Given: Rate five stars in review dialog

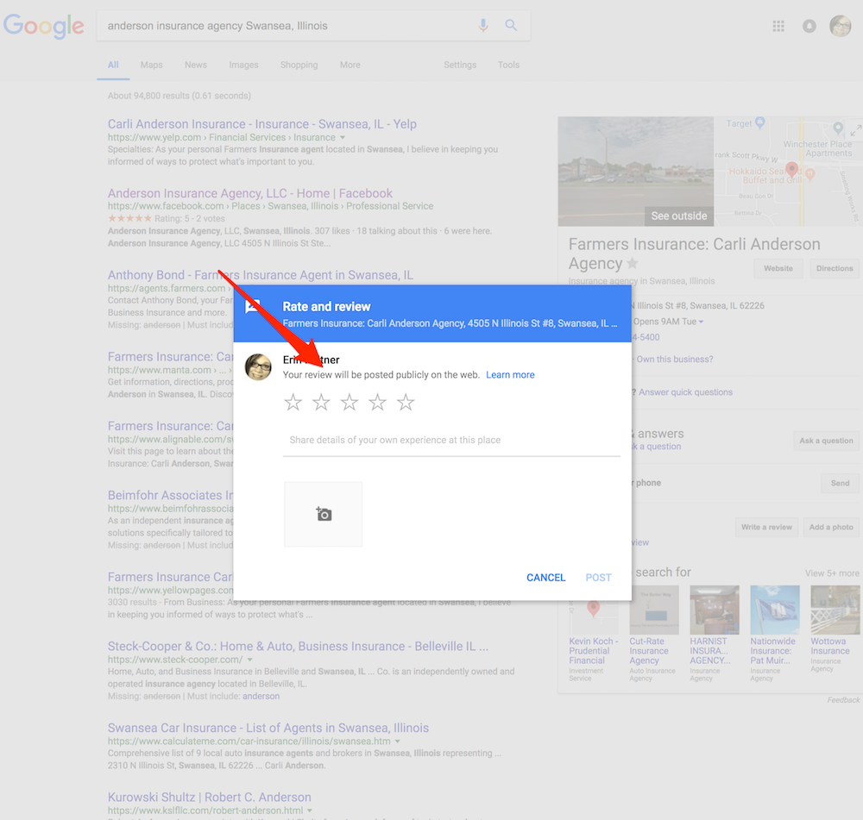Looking at the screenshot, I should [406, 403].
